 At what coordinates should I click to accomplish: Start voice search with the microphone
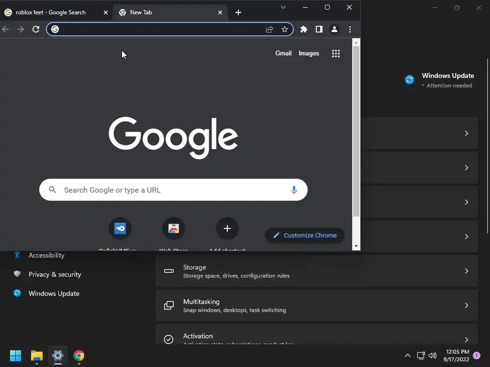(294, 190)
